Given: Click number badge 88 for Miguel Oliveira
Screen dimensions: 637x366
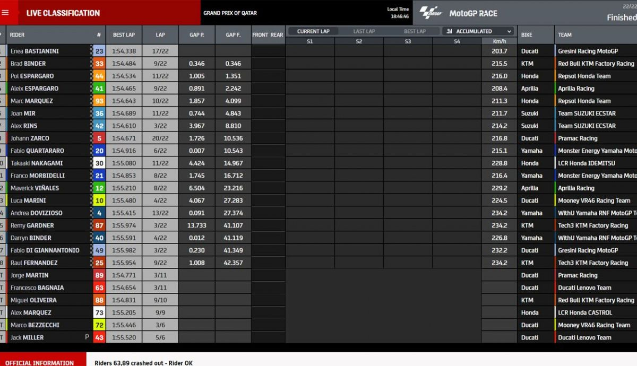Looking at the screenshot, I should [x=99, y=300].
